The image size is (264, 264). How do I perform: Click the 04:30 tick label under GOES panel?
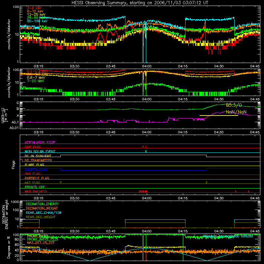219,132
